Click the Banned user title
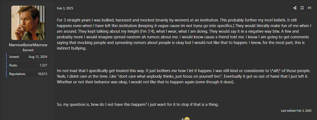This screenshot has height=120, width=317. pos(28,50)
